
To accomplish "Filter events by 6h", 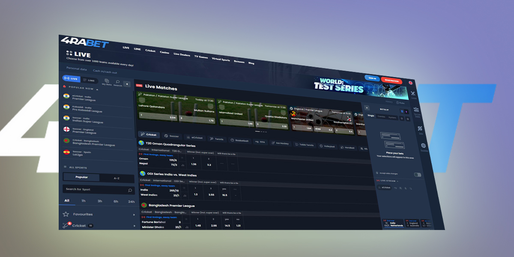I will pos(116,201).
